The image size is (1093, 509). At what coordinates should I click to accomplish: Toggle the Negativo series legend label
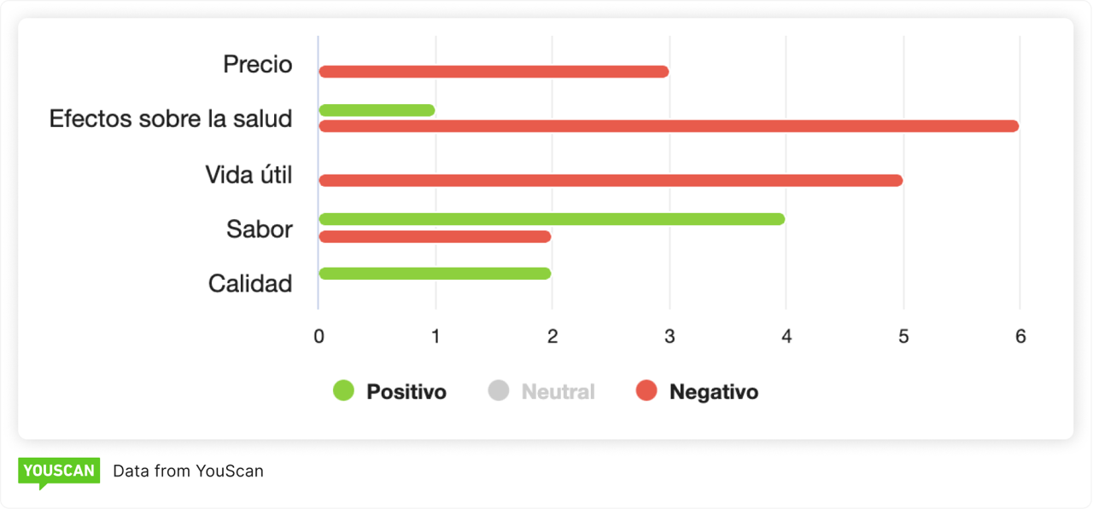pos(713,392)
